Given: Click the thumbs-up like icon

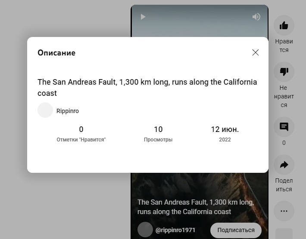Looking at the screenshot, I should pos(284,25).
